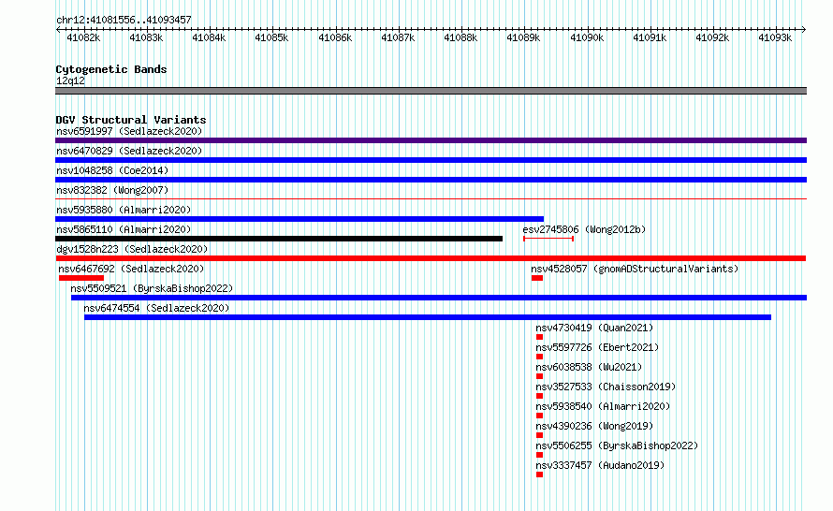Open nsv4528057 (gnomADStructuralVariants) label
This screenshot has width=833, height=511.
[635, 269]
